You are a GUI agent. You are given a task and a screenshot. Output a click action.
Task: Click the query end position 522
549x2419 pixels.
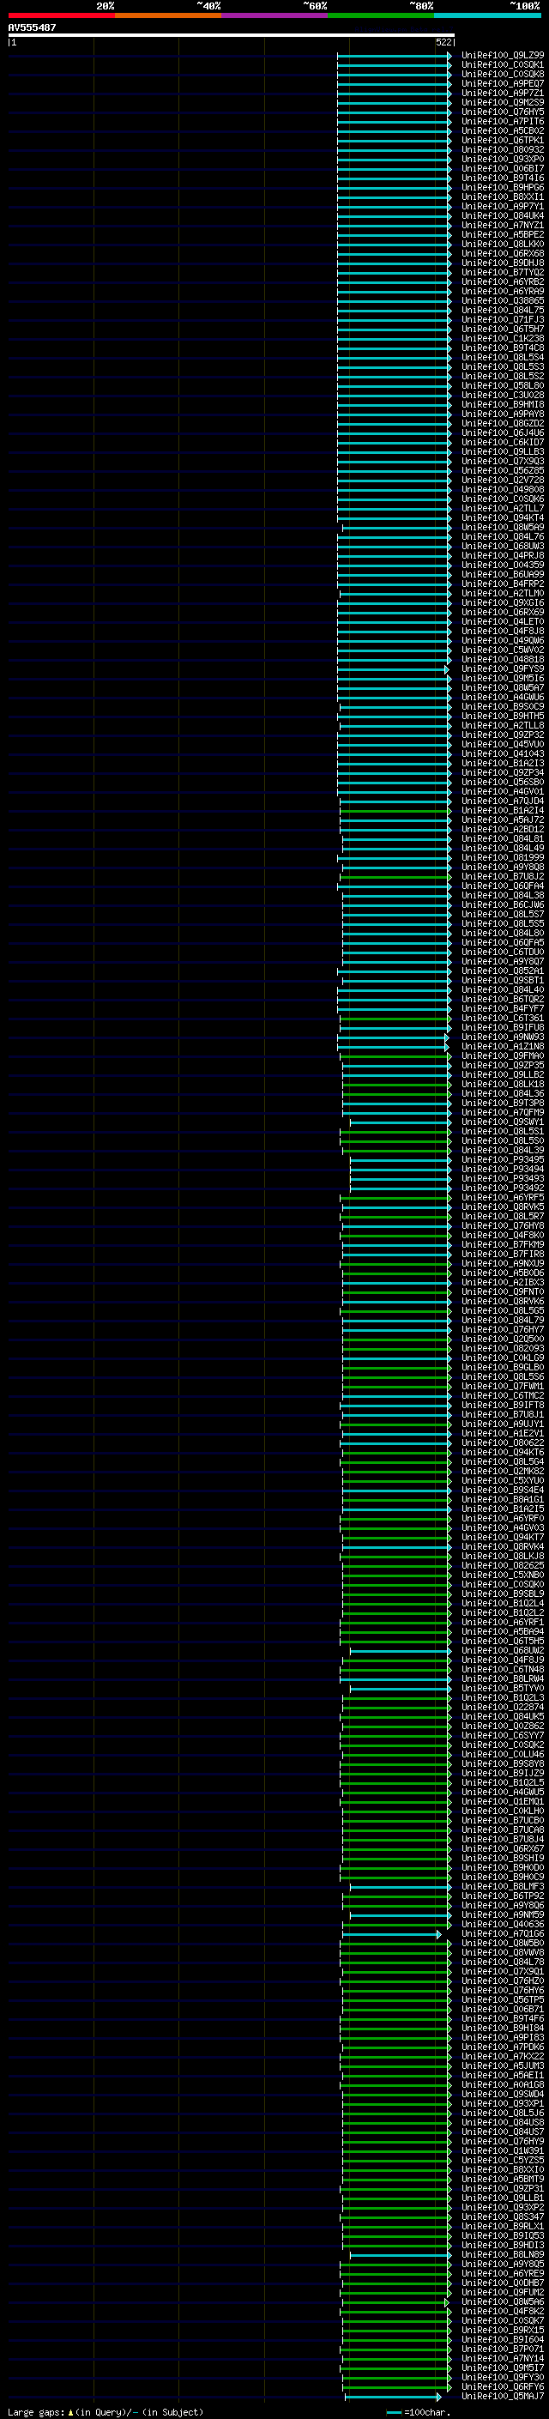click(x=443, y=42)
